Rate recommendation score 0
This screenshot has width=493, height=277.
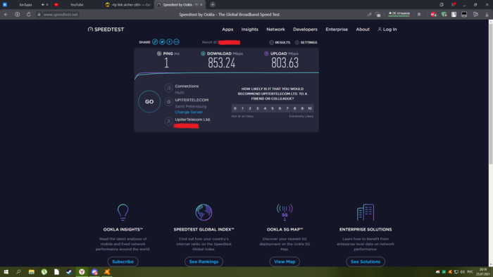click(x=235, y=108)
